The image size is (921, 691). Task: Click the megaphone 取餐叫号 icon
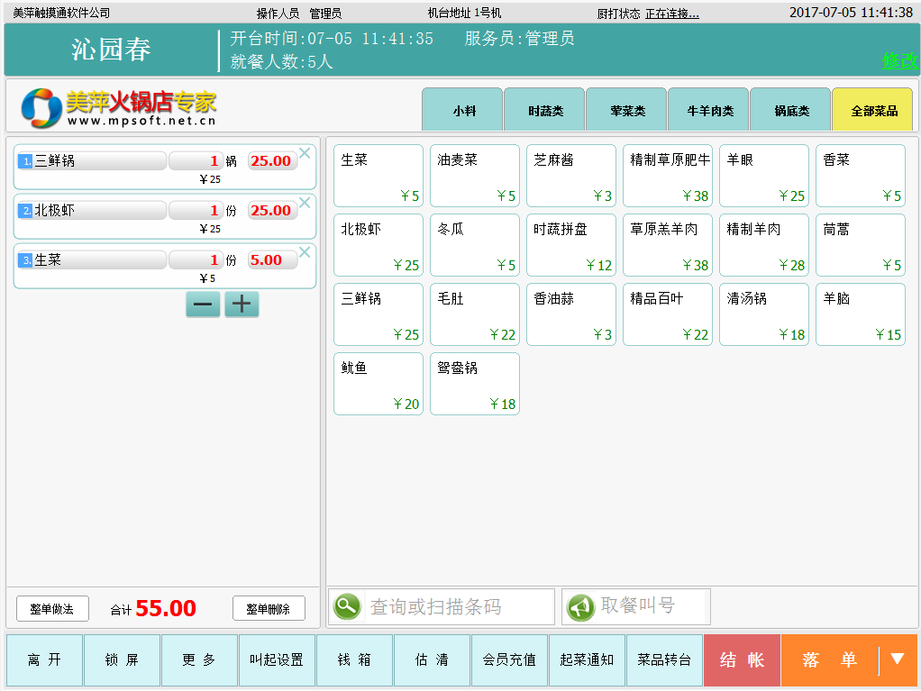pyautogui.click(x=580, y=606)
